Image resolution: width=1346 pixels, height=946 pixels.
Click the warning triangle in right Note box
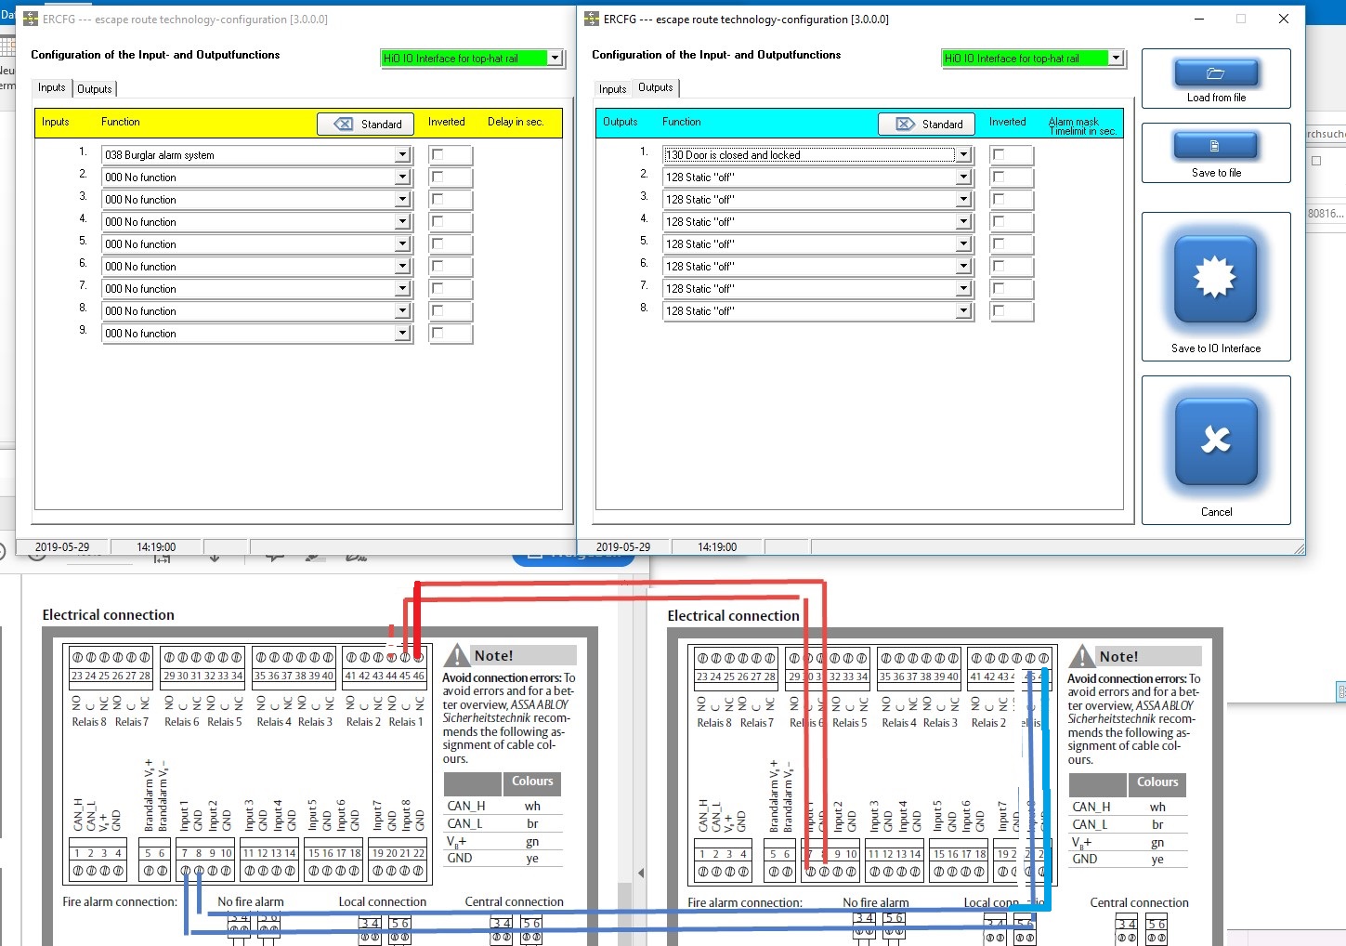click(1081, 657)
